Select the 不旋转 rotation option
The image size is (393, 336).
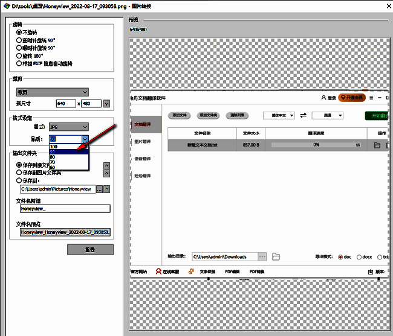(x=19, y=32)
